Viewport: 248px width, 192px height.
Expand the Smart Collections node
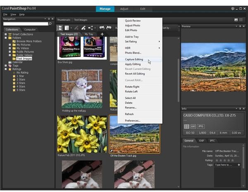(x=6, y=34)
